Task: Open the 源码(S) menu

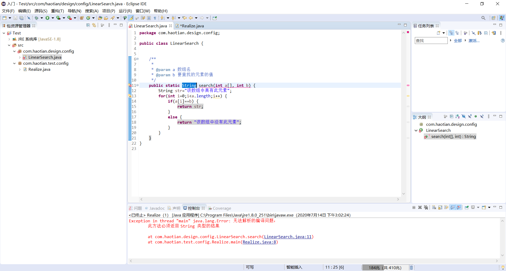Action: (41, 11)
